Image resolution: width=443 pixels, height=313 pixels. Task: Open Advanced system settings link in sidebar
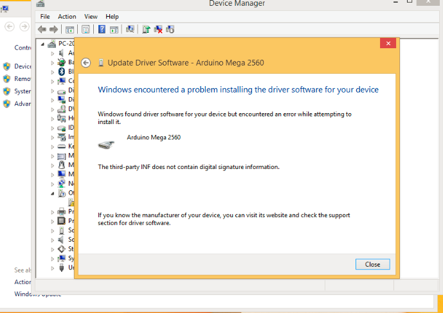tap(23, 103)
